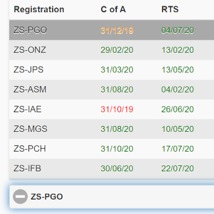214x214 pixels.
Task: Select the ZS-ASM registration row
Action: 112,90
